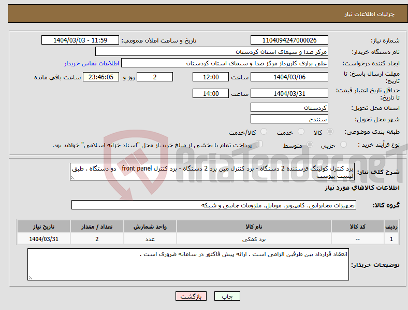
Task: Click the عدد unit cell
Action: pyautogui.click(x=150, y=239)
